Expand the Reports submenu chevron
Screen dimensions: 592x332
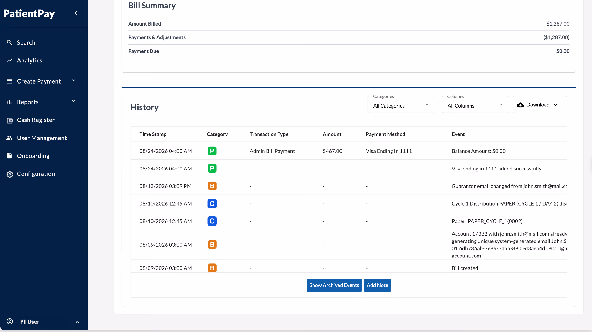[73, 101]
